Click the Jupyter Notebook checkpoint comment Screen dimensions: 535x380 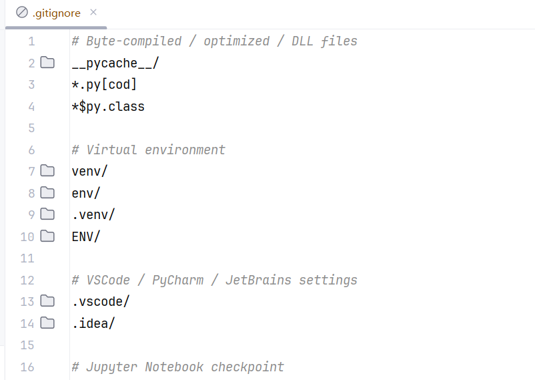click(x=177, y=367)
